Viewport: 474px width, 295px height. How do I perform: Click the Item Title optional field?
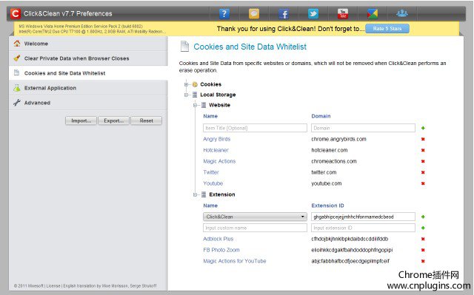pyautogui.click(x=255, y=128)
